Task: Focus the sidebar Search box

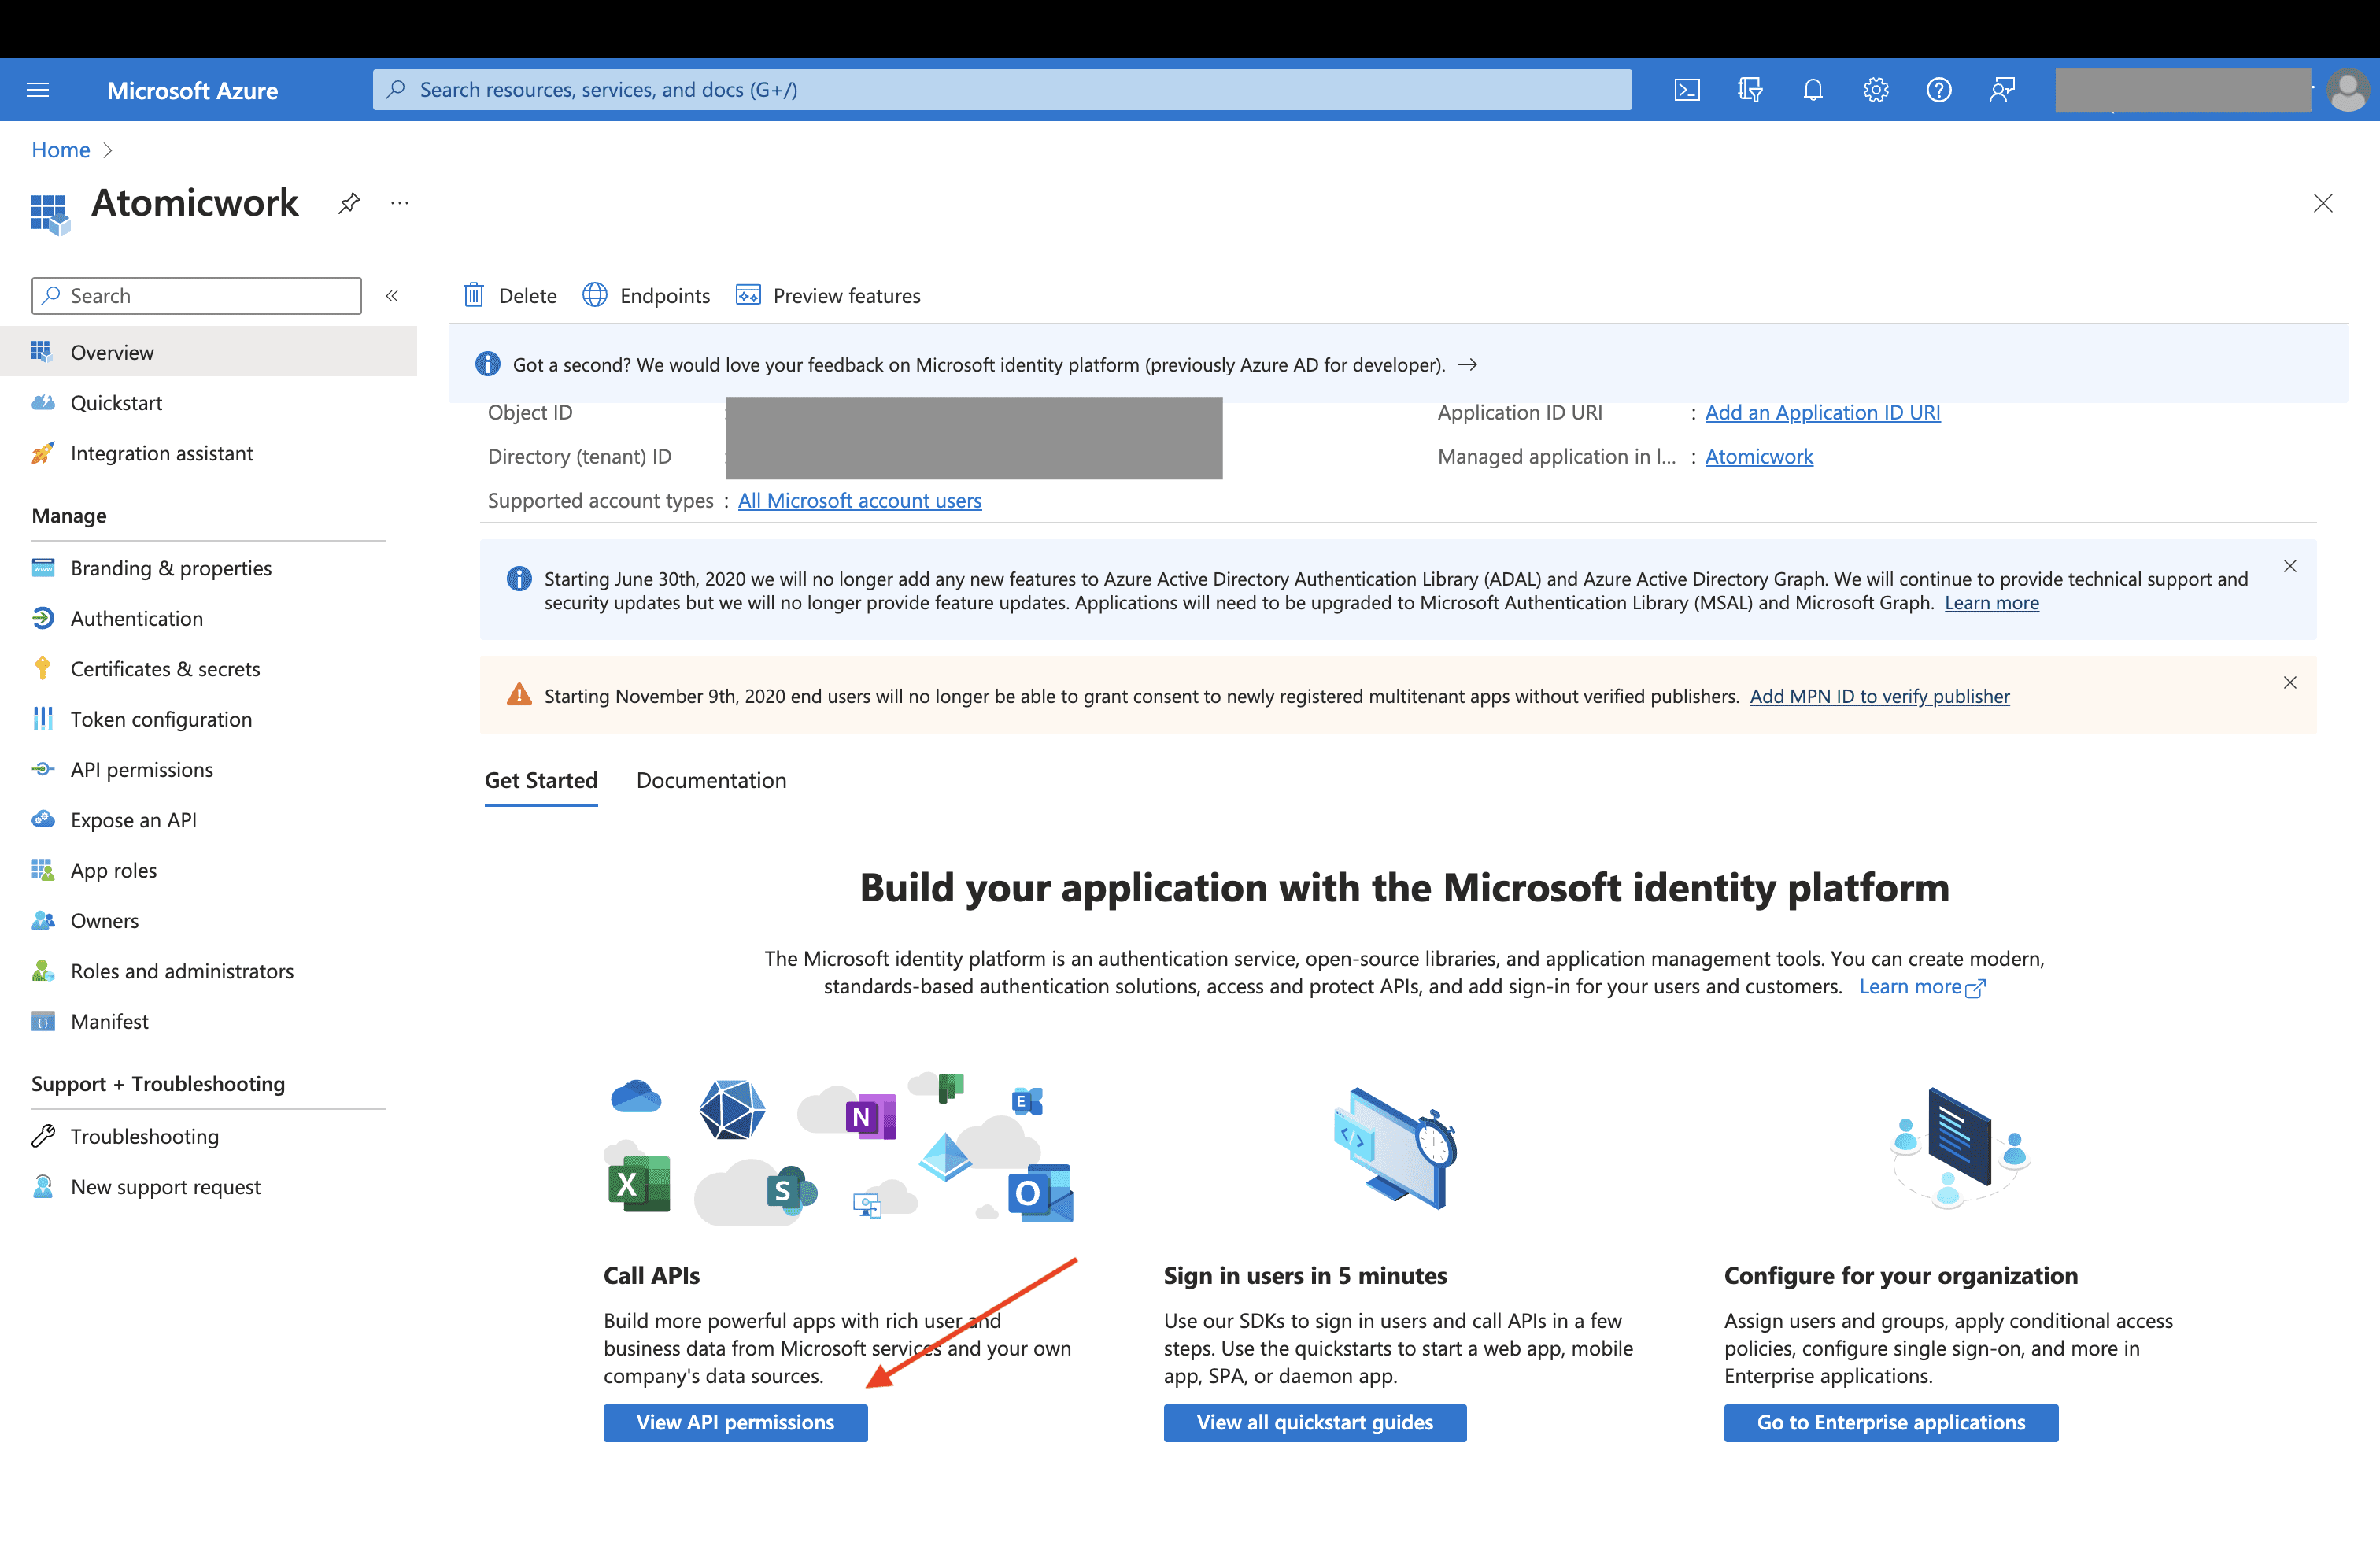Action: click(197, 296)
